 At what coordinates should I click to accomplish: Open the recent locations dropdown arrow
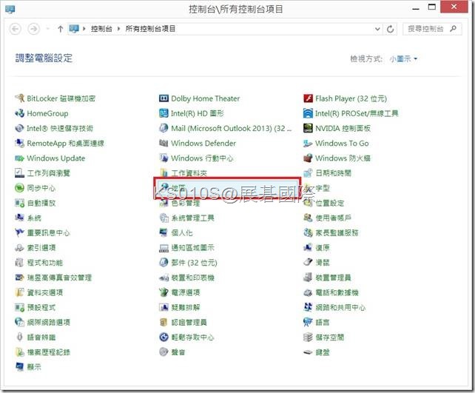pos(47,29)
